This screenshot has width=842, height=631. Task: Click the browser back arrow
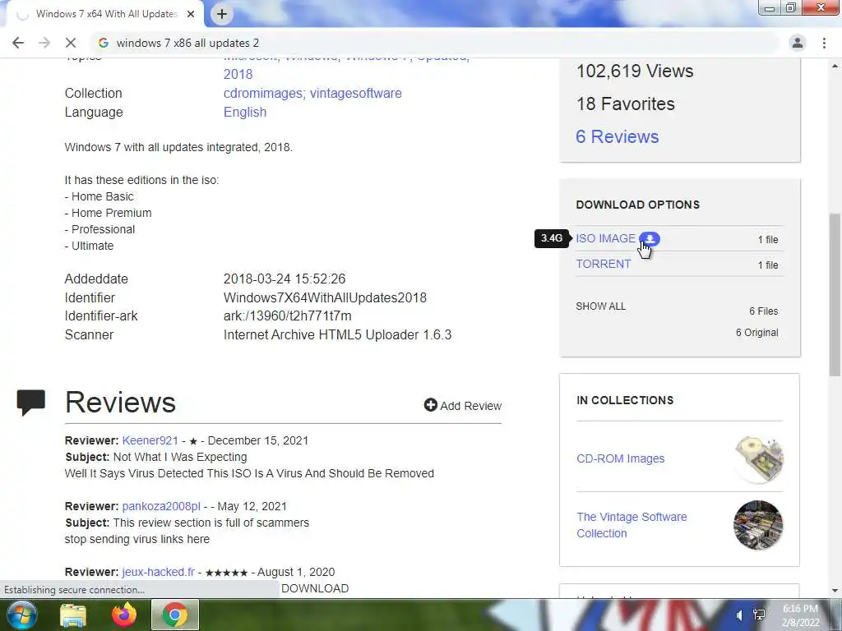tap(18, 43)
